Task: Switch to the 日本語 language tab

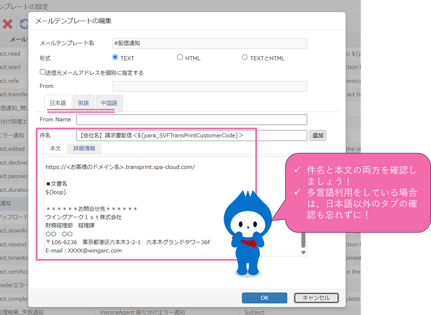Action: click(x=58, y=103)
